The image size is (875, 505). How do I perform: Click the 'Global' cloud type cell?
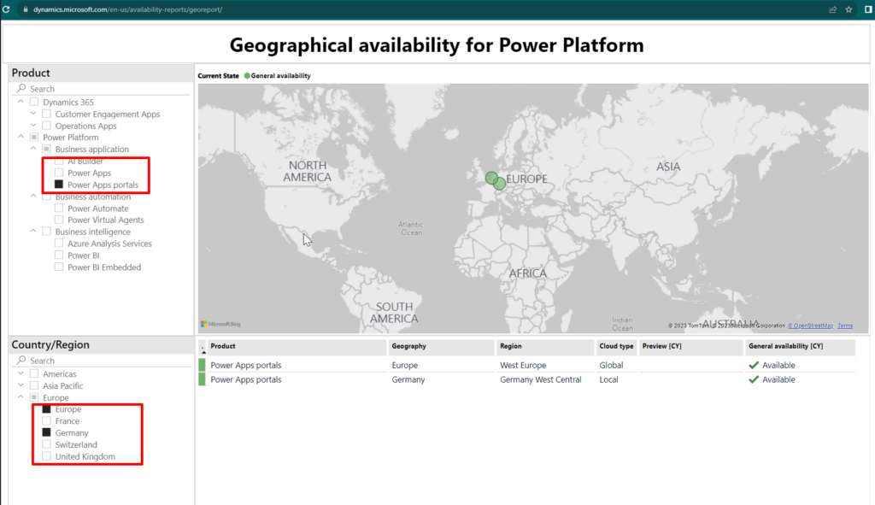click(611, 365)
